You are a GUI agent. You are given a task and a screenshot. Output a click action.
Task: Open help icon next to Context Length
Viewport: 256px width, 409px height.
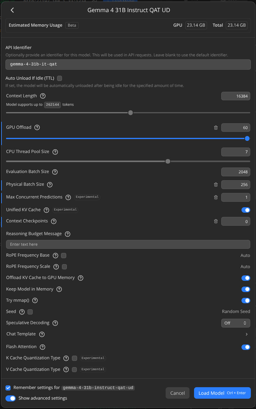[43, 96]
